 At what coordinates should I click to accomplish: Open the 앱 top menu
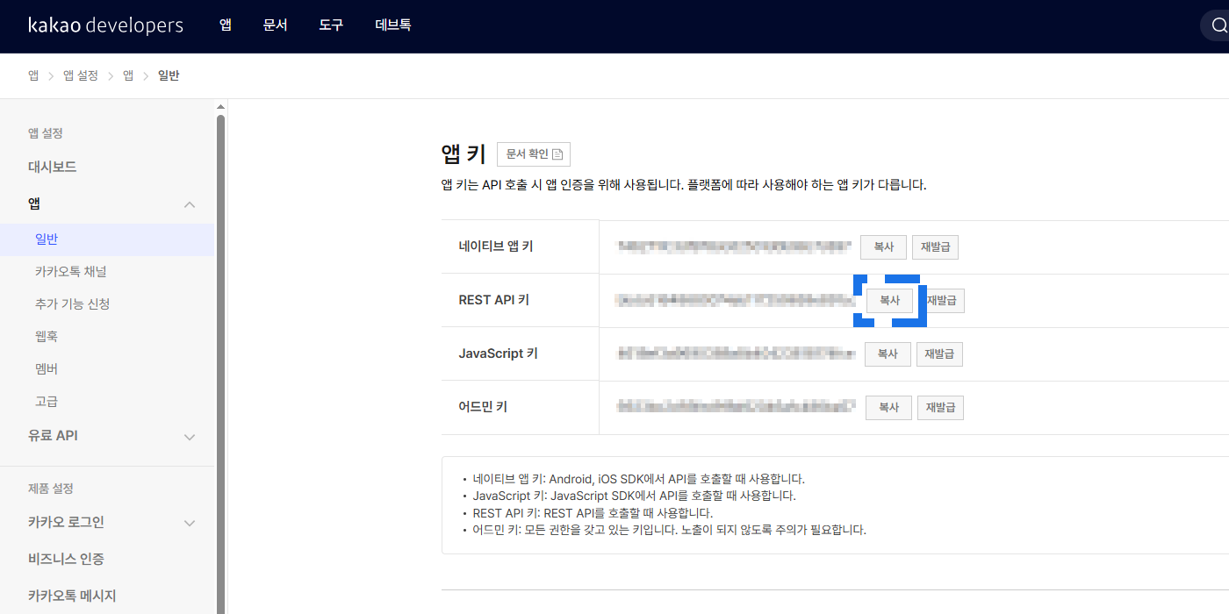pyautogui.click(x=226, y=25)
